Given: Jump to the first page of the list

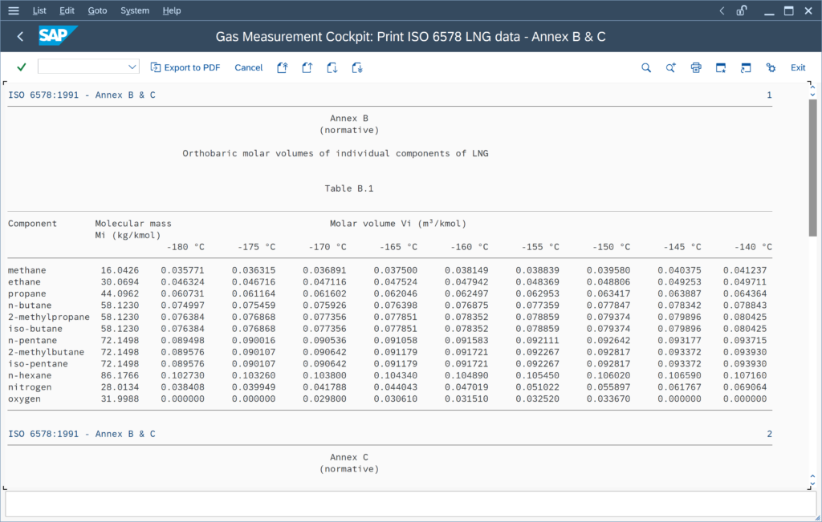Looking at the screenshot, I should point(283,67).
